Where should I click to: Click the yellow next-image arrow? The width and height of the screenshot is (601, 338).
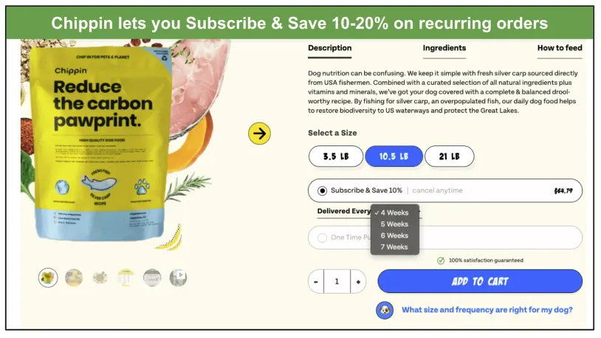[259, 134]
